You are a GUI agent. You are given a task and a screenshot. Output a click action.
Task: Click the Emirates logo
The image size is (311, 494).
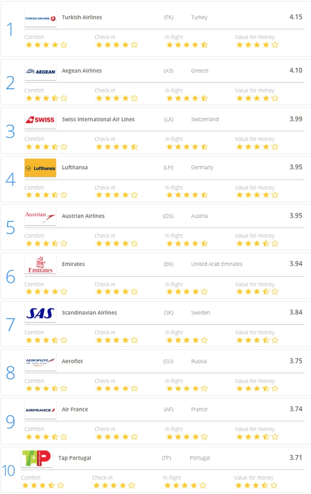pos(40,265)
